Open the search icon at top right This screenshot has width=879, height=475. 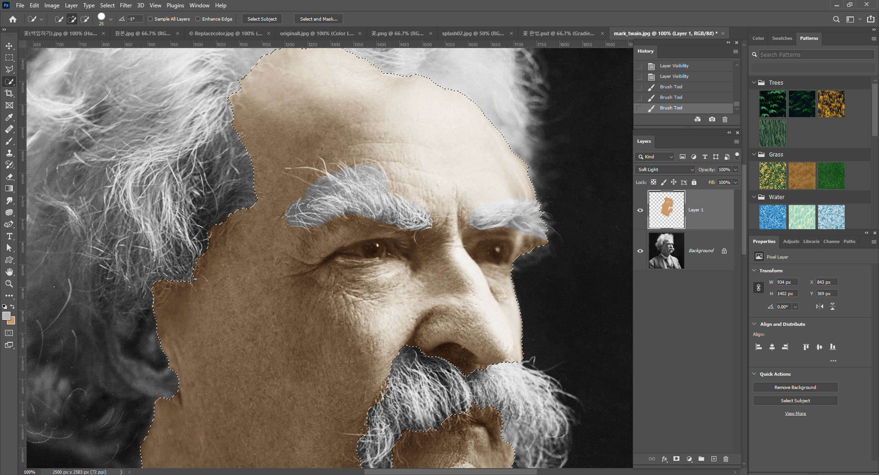[x=836, y=19]
